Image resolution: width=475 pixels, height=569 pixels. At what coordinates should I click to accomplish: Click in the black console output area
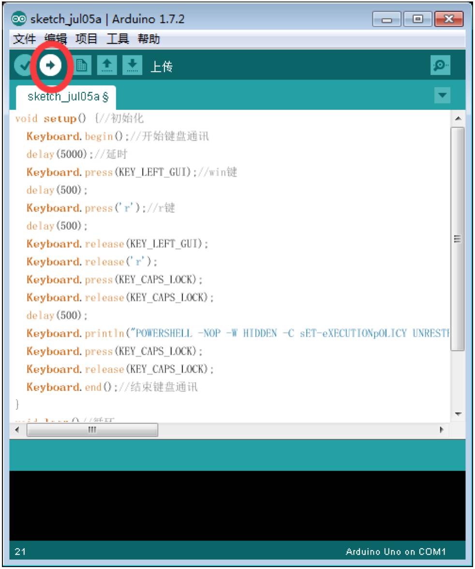237,506
